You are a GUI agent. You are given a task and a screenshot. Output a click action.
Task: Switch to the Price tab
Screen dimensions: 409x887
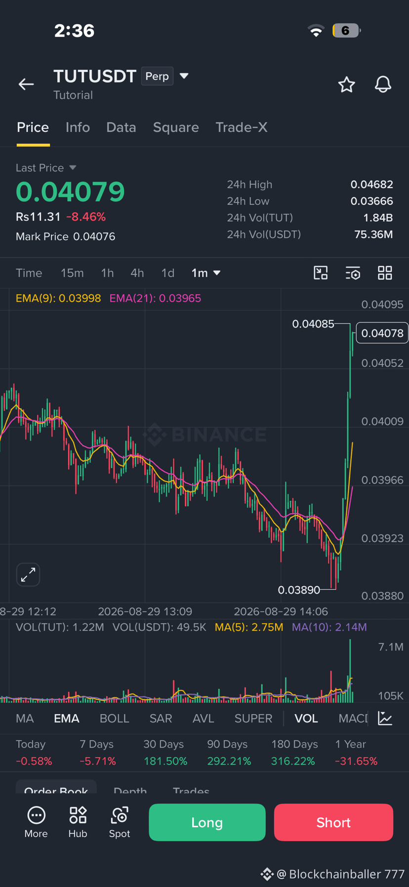(33, 127)
